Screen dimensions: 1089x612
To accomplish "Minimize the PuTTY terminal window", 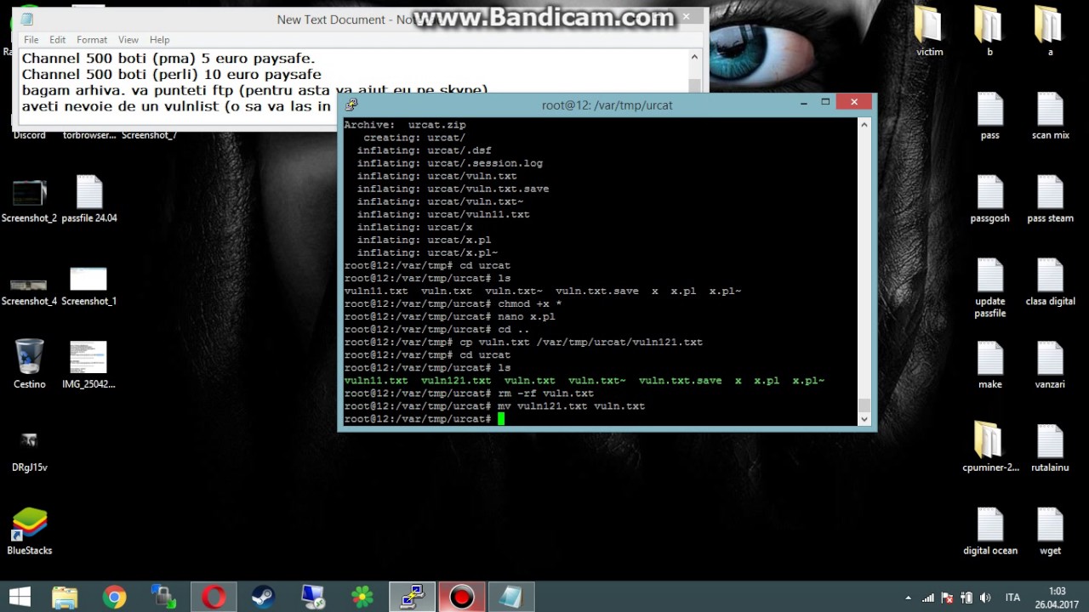I will [x=803, y=102].
